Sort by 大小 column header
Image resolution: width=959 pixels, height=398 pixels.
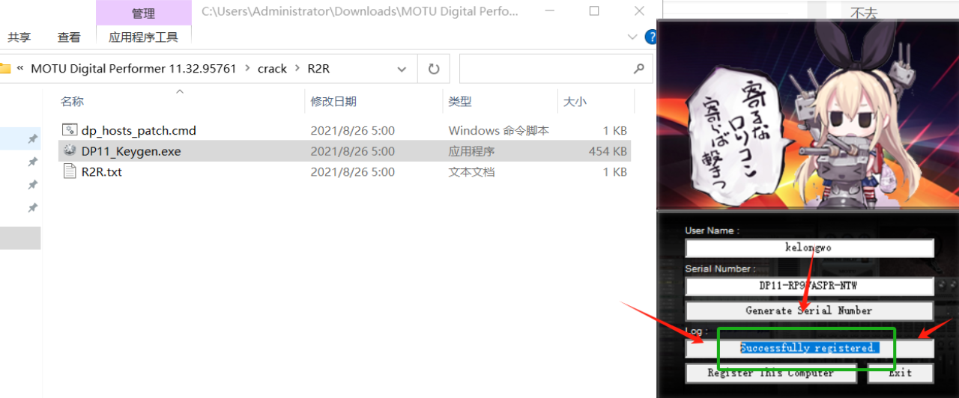click(x=575, y=101)
